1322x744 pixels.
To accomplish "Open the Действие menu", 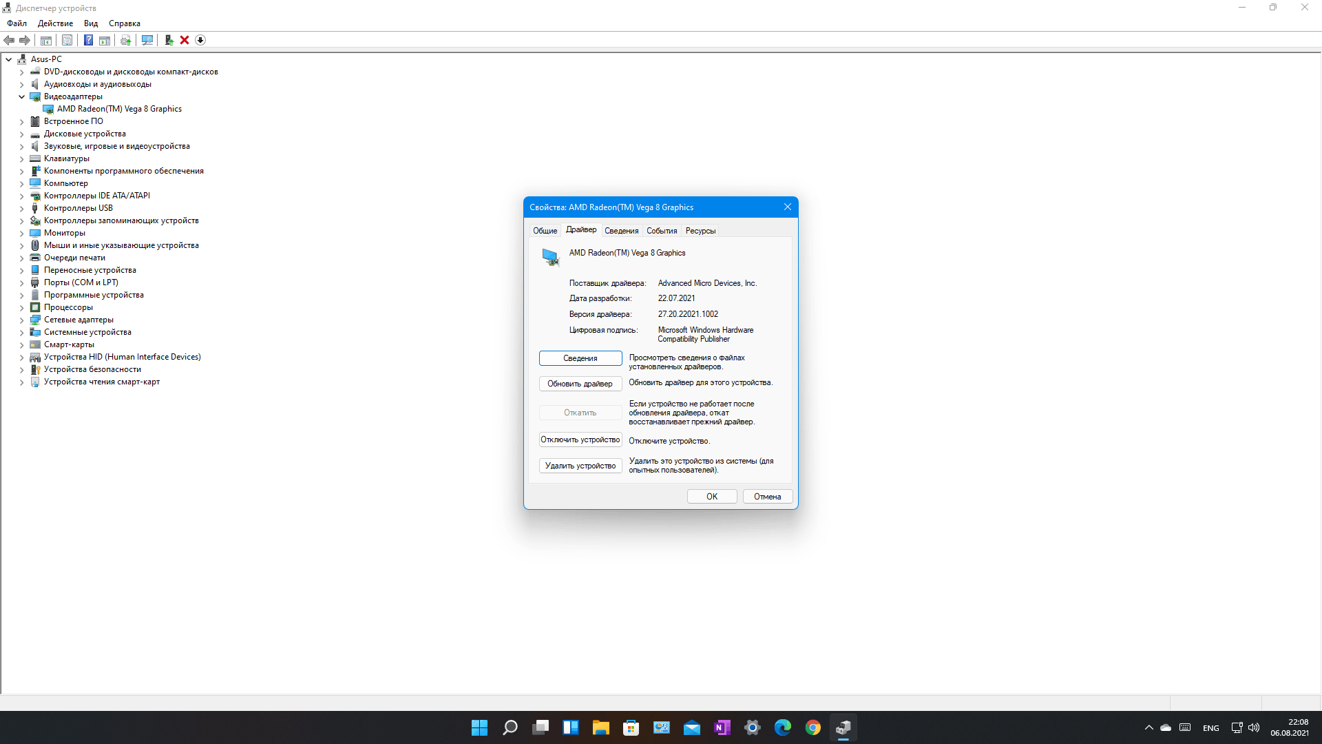I will coord(55,23).
